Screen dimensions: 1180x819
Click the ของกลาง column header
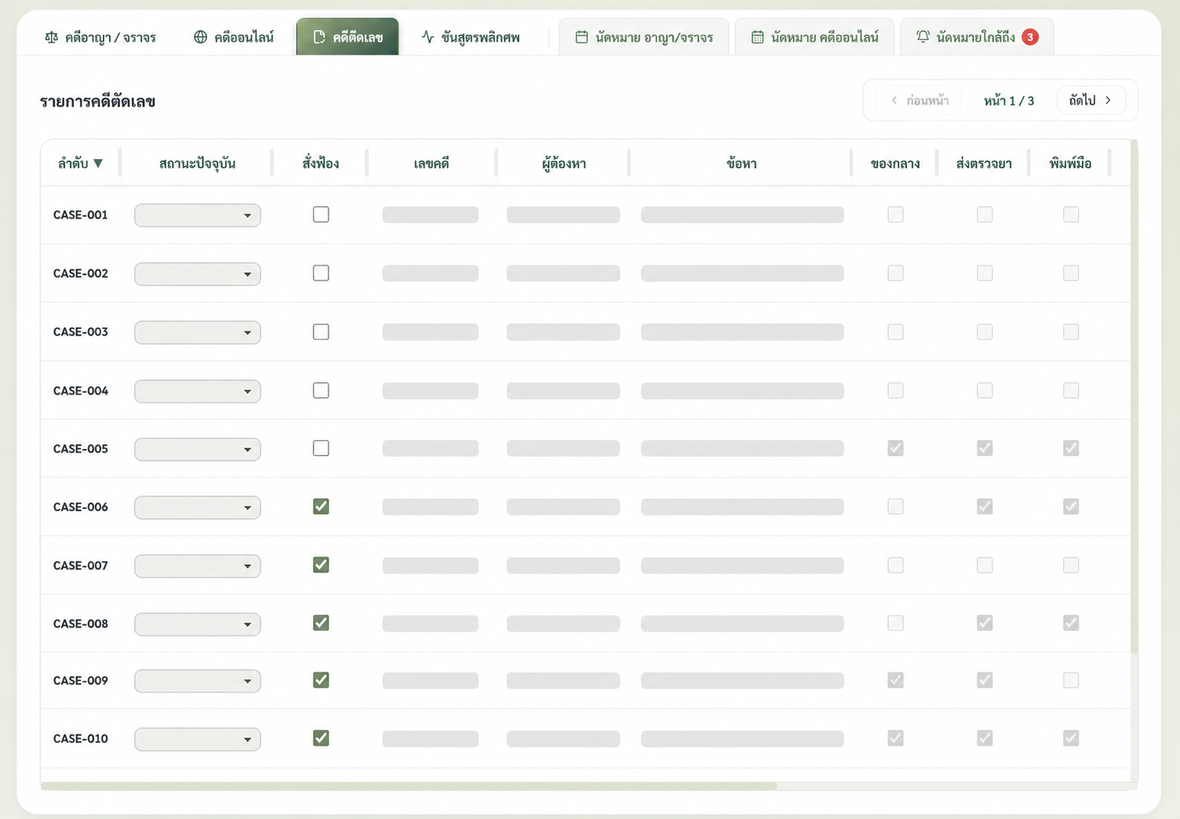(895, 163)
